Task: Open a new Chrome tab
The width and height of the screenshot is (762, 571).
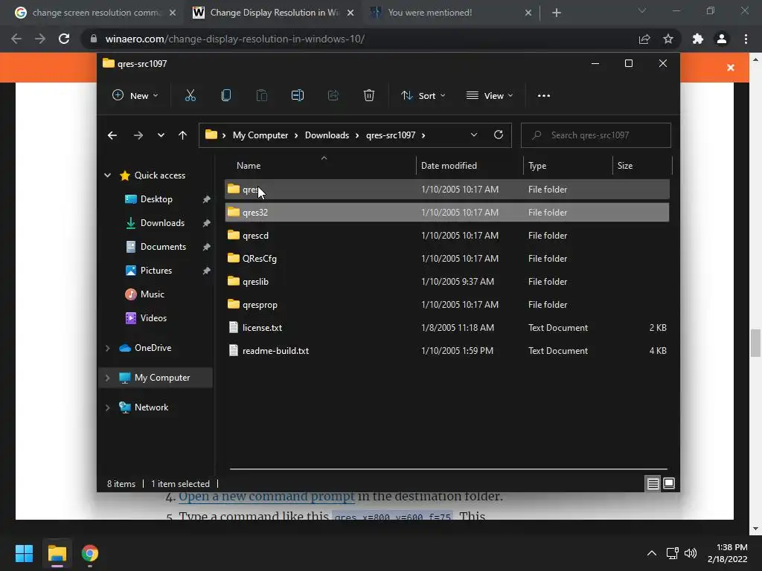Action: 557,13
